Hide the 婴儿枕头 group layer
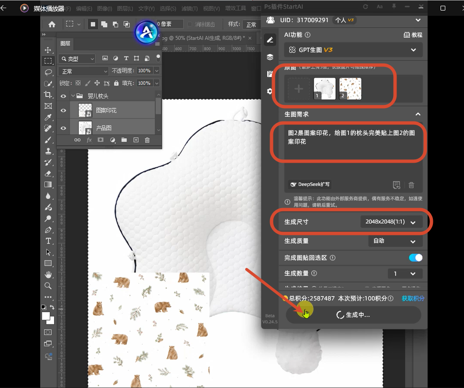Screen dimensions: 464x388 click(63, 96)
